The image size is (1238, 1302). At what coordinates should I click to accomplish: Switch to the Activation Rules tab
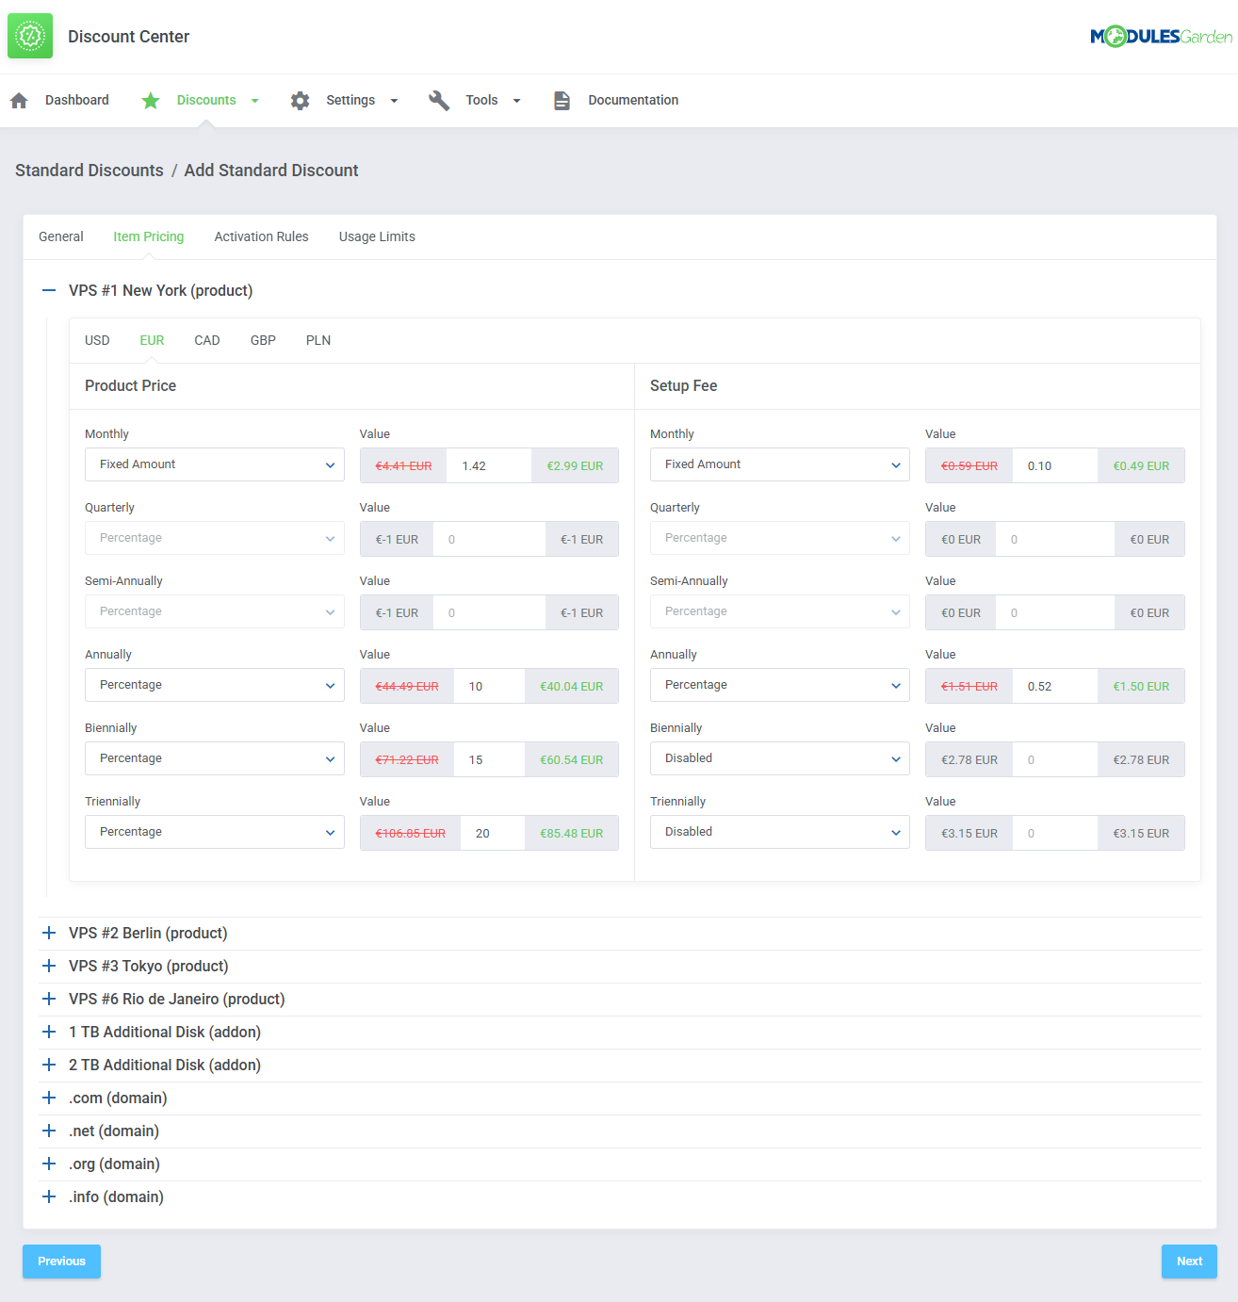pyautogui.click(x=261, y=236)
